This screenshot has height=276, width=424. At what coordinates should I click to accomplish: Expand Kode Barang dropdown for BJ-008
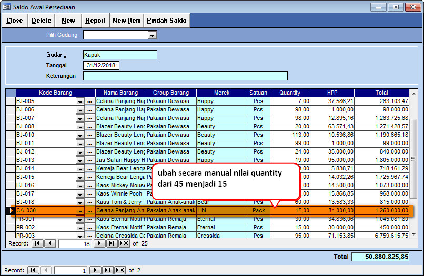(x=80, y=126)
